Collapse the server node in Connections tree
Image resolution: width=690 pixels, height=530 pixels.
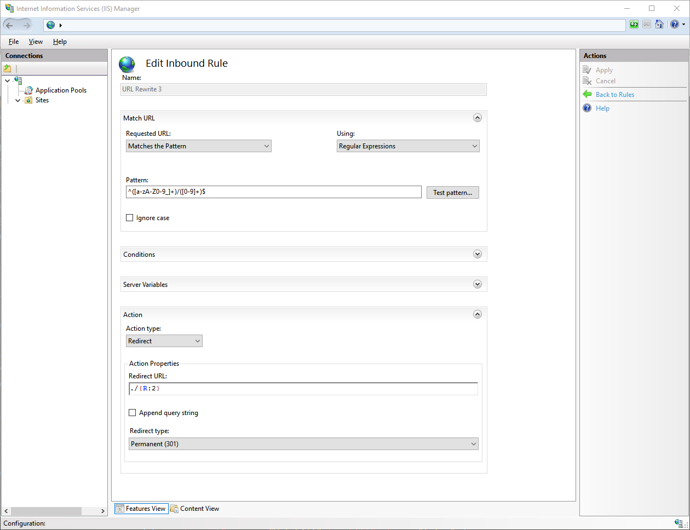click(7, 80)
